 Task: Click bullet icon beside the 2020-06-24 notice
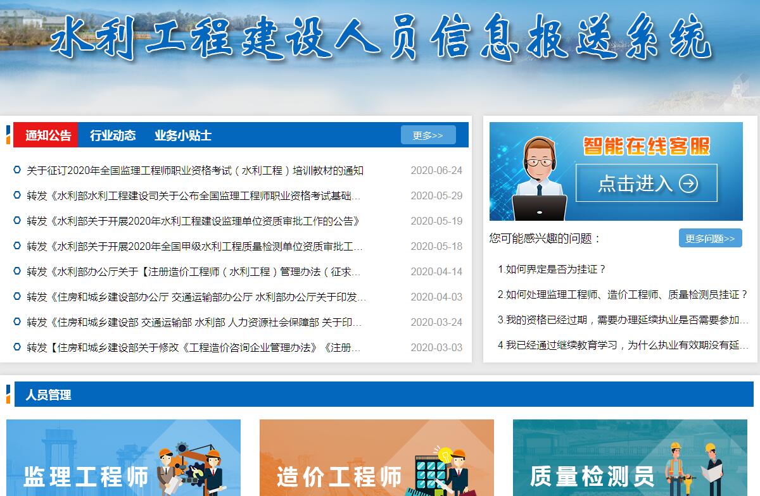(17, 170)
